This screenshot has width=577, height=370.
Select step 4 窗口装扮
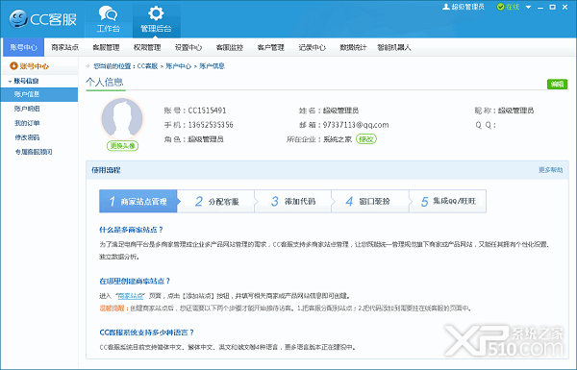click(x=370, y=201)
